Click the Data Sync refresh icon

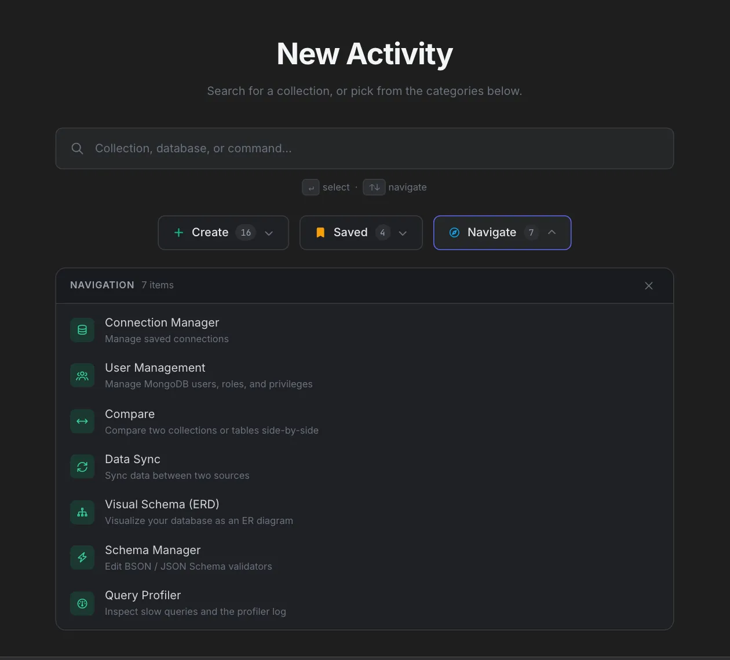point(82,467)
